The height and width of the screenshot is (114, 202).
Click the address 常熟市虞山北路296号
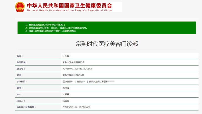[73, 75]
